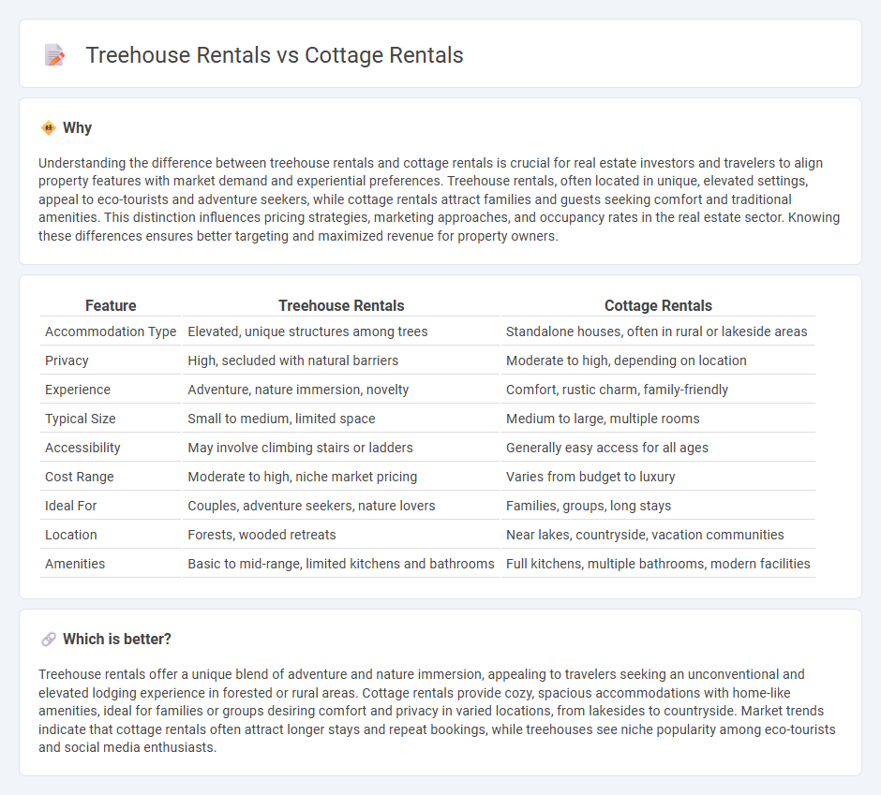Click cell Varies from budget to luxury

[590, 477]
